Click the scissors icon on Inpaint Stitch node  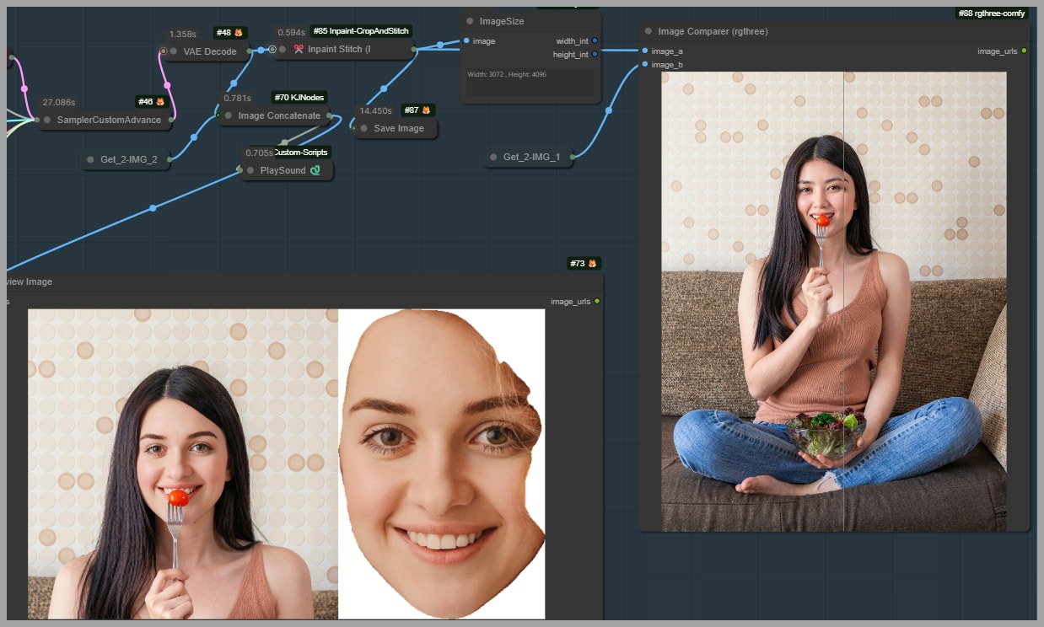(x=299, y=50)
